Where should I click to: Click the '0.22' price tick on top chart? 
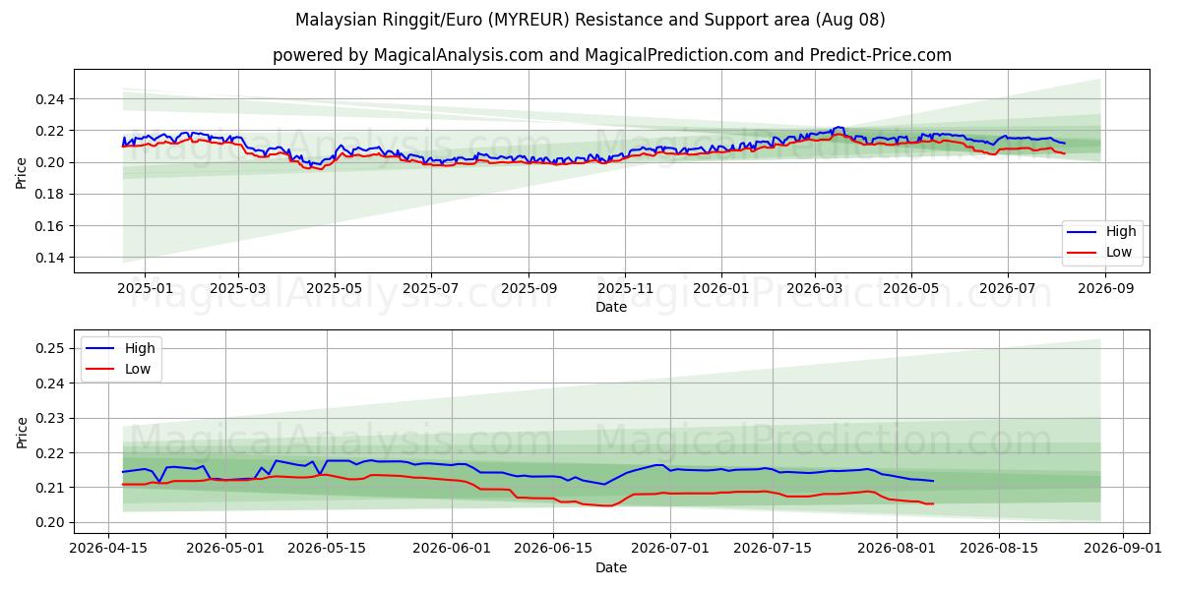[x=50, y=131]
